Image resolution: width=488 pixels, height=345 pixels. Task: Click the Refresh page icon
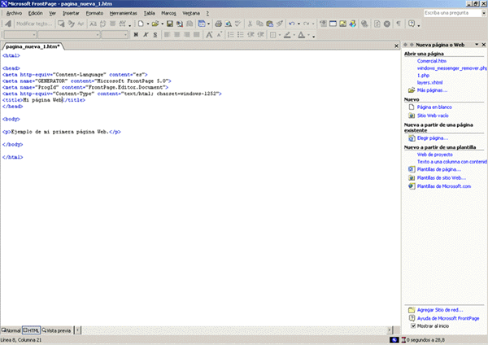tap(377, 24)
